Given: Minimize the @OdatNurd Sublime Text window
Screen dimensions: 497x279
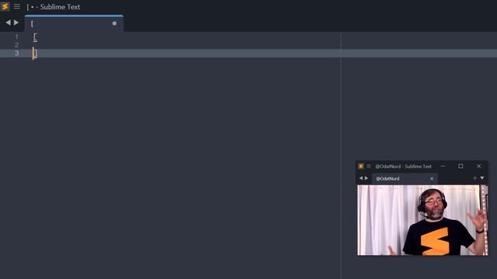Looking at the screenshot, I should pyautogui.click(x=443, y=166).
